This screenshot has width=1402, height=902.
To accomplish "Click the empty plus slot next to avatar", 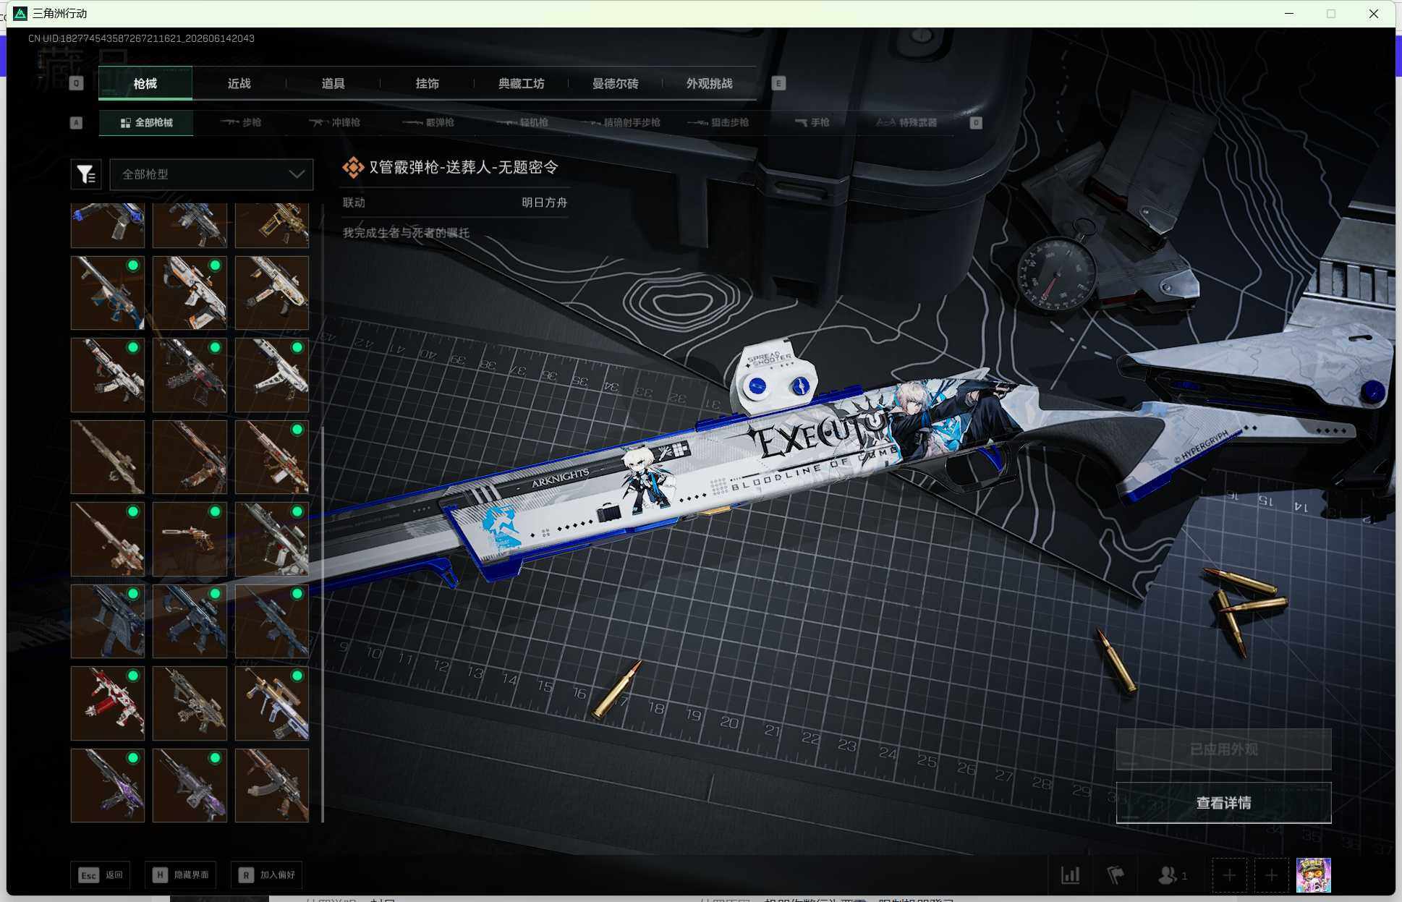I will 1271,876.
